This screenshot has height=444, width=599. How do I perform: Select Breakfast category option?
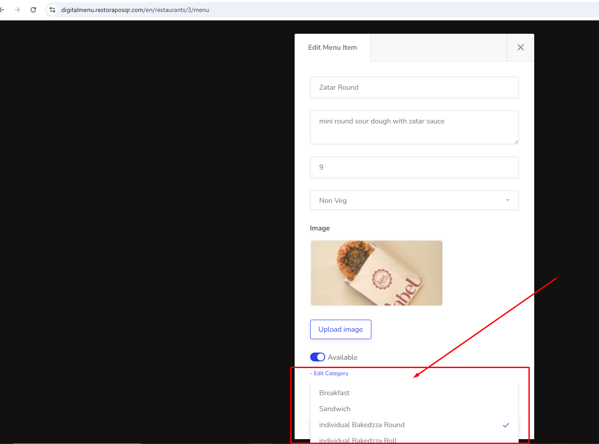click(414, 393)
